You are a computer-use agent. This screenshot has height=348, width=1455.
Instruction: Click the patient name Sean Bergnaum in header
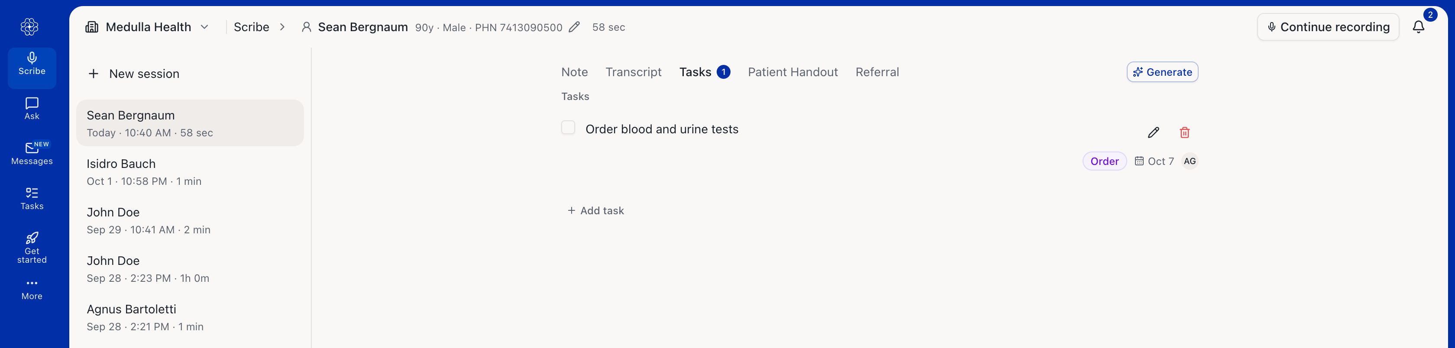362,27
